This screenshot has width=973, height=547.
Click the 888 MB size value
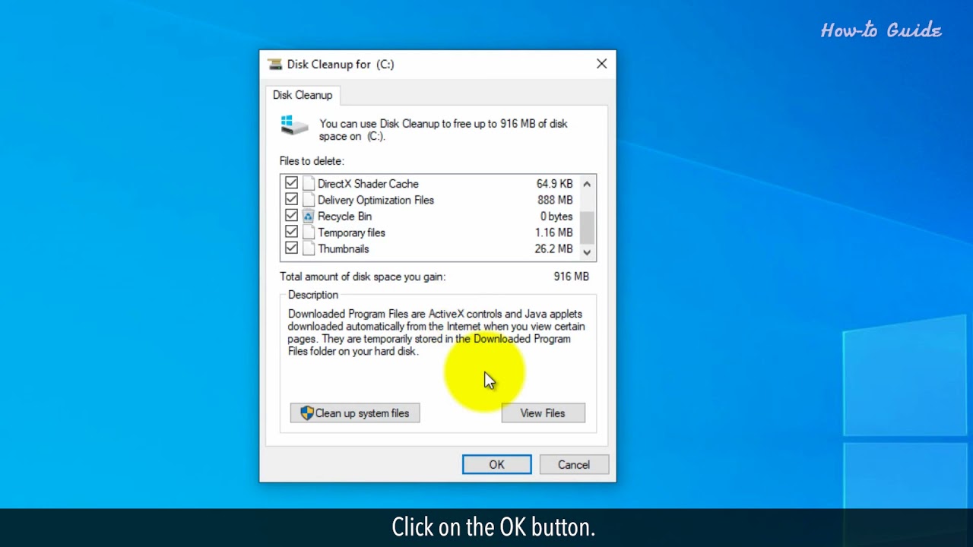coord(555,200)
